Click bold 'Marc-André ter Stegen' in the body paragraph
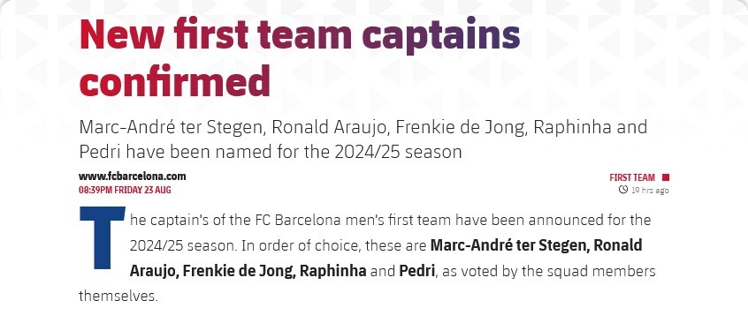The height and width of the screenshot is (323, 748). [x=508, y=245]
